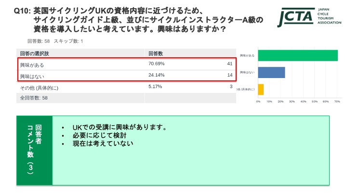Click comment 現在は考えていない
This screenshot has height=195, width=347.
coord(103,143)
